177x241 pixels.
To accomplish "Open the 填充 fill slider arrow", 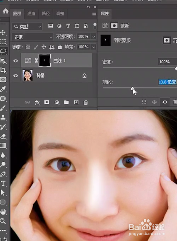I will [93, 47].
